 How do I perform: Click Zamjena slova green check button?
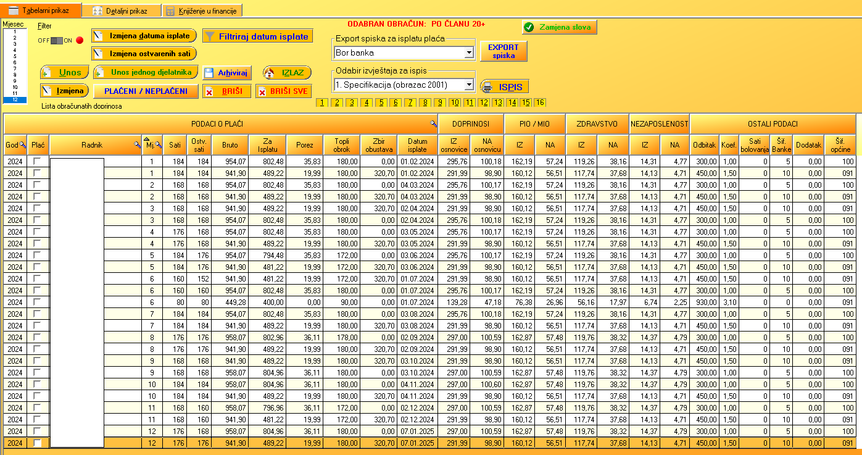pyautogui.click(x=559, y=27)
